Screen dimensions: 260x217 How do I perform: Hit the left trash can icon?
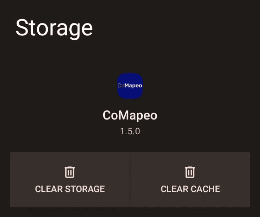tap(70, 172)
